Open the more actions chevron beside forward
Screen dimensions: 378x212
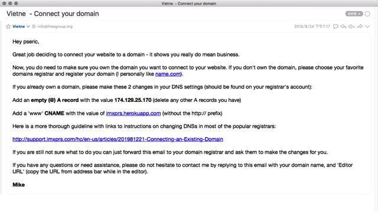click(367, 26)
